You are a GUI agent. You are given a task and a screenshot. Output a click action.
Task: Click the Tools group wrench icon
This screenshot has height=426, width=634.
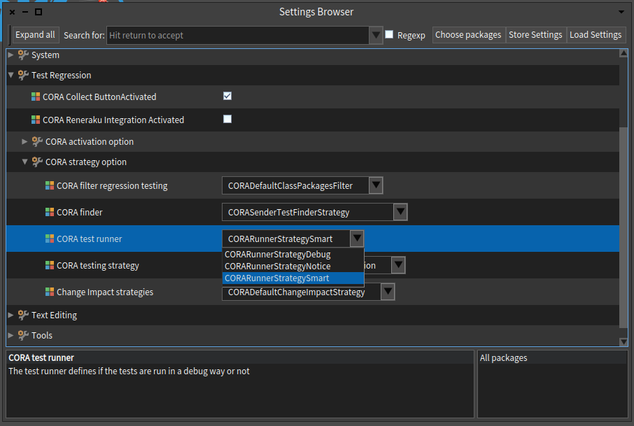tap(23, 335)
